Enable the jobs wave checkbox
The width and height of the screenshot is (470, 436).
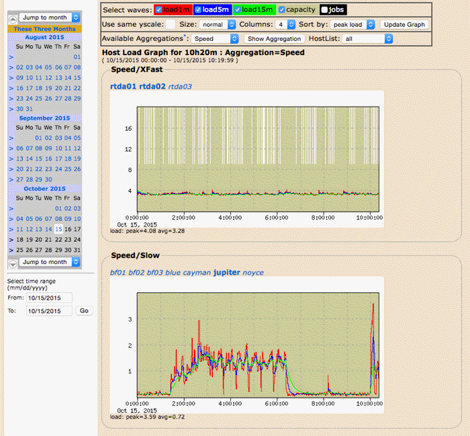(x=325, y=10)
